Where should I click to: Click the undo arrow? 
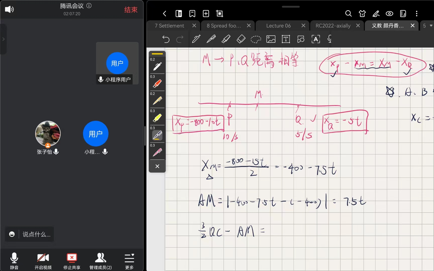point(166,39)
